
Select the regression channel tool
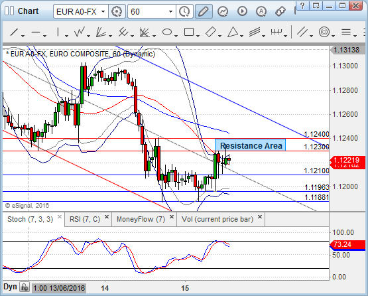click(x=255, y=32)
